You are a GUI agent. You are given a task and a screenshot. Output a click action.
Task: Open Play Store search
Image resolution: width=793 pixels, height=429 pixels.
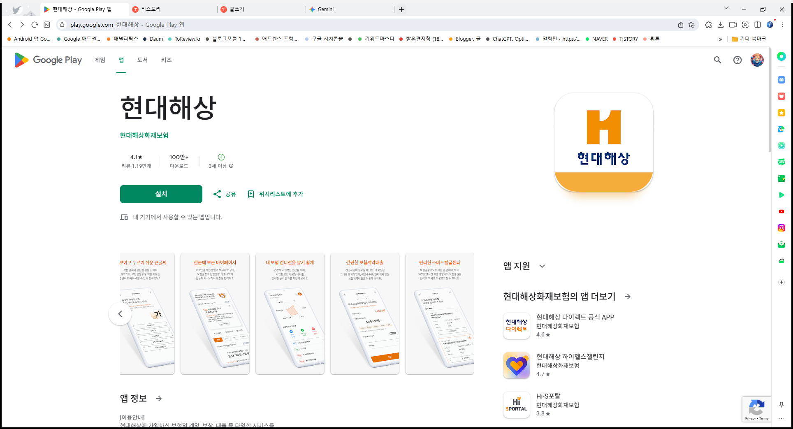[x=717, y=60]
